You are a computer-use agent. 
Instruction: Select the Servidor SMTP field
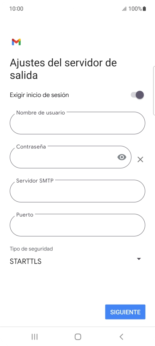click(x=77, y=191)
